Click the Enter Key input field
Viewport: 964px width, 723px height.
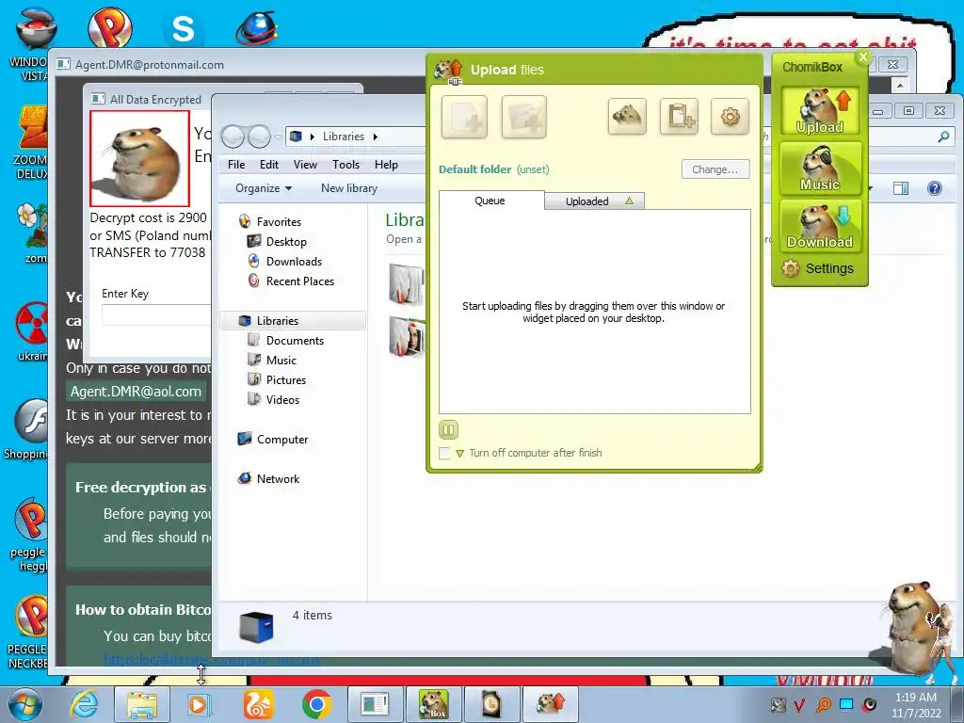coord(156,314)
